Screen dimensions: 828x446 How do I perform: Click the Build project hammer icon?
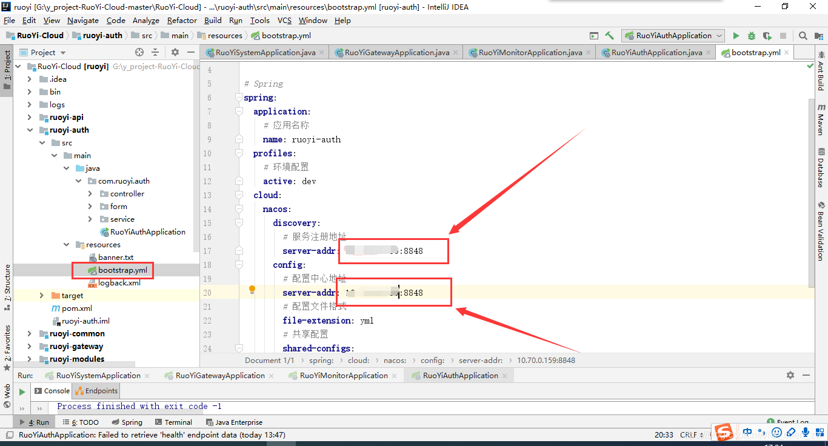(609, 36)
